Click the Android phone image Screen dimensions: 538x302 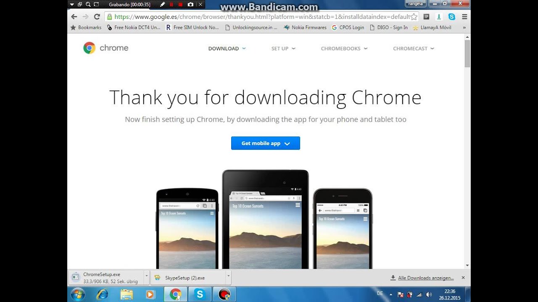tap(187, 229)
